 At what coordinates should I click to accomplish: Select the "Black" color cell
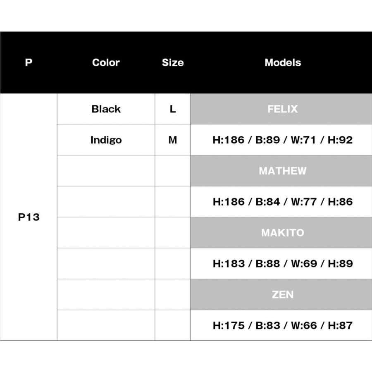click(x=106, y=109)
